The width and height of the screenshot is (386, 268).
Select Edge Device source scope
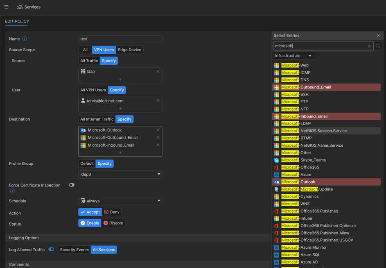[129, 50]
